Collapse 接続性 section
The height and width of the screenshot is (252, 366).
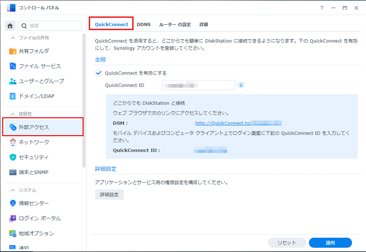(13, 114)
